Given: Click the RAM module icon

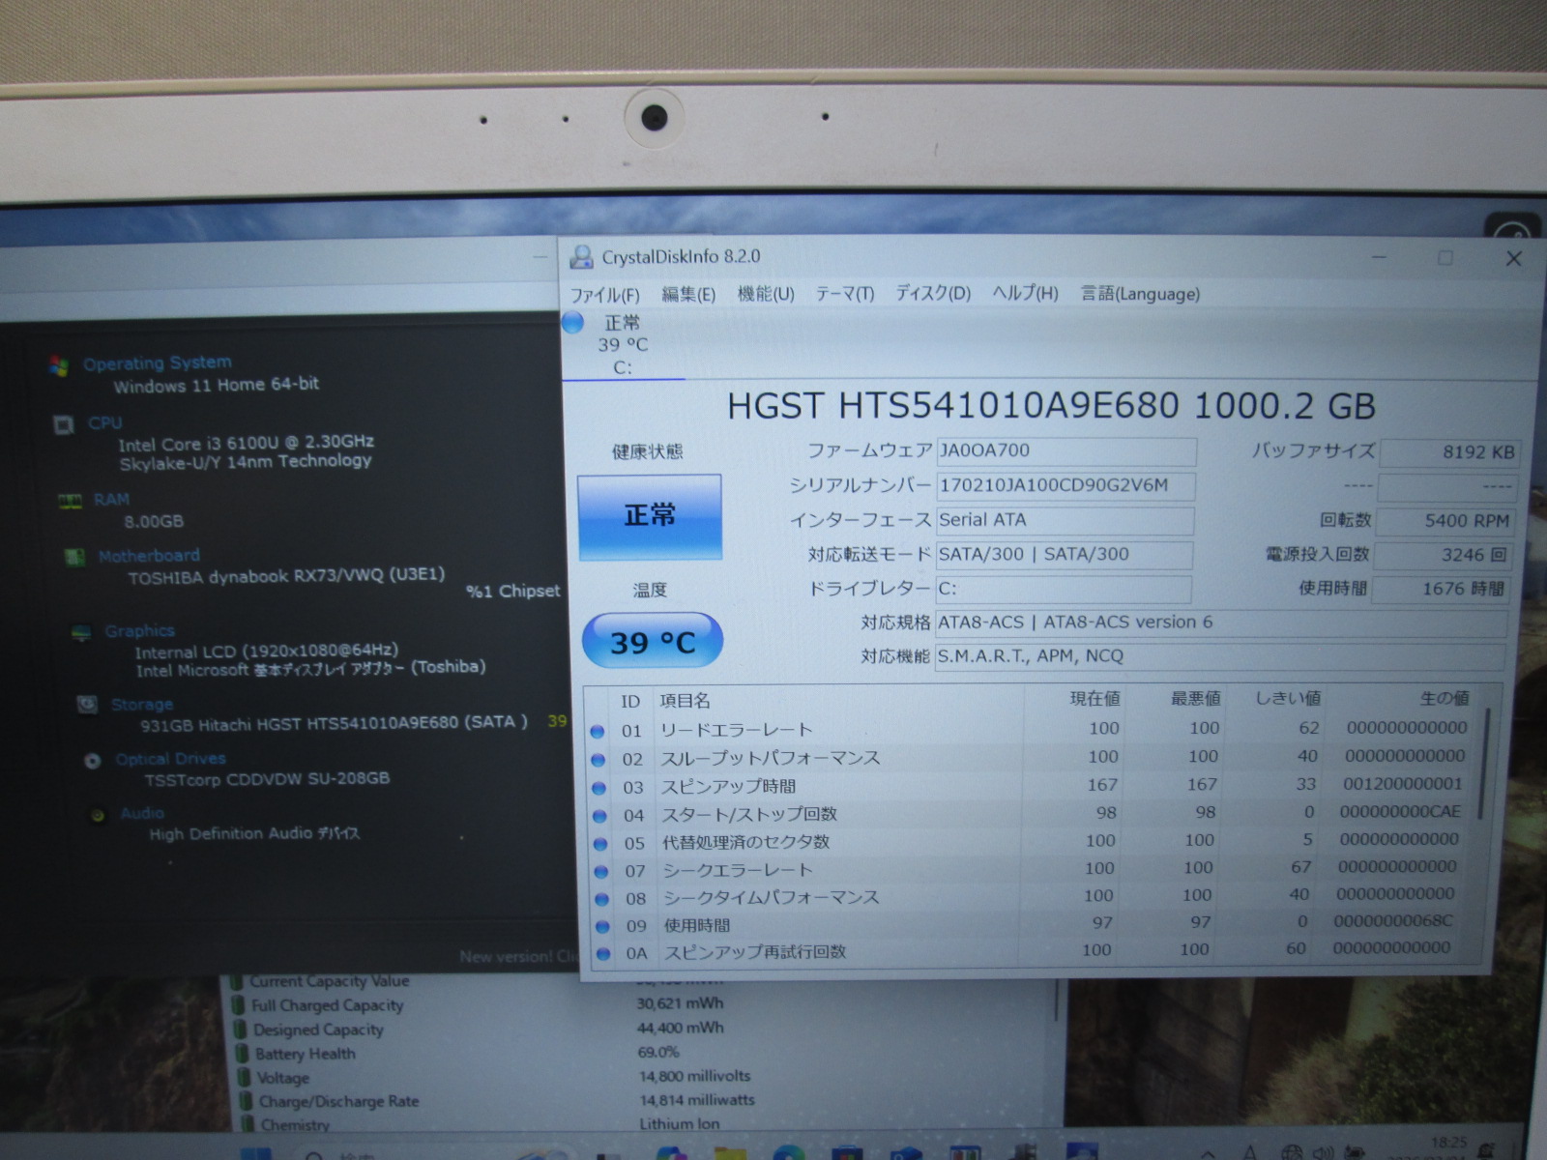Looking at the screenshot, I should pyautogui.click(x=70, y=501).
